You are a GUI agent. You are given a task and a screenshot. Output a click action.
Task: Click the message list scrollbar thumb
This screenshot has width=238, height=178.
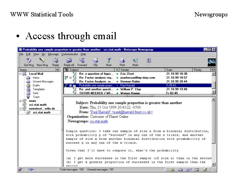click(x=214, y=85)
